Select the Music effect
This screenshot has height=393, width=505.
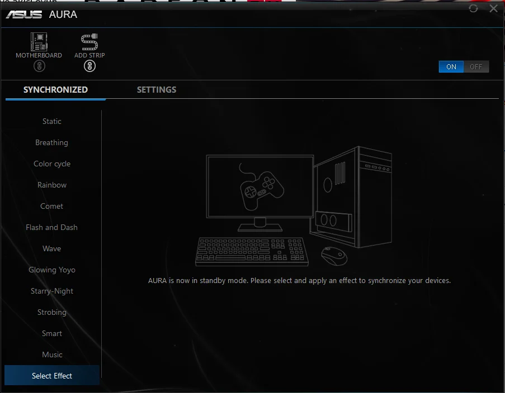(52, 354)
